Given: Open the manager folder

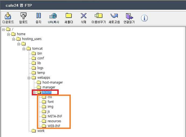Looking at the screenshot, I should (49, 87).
